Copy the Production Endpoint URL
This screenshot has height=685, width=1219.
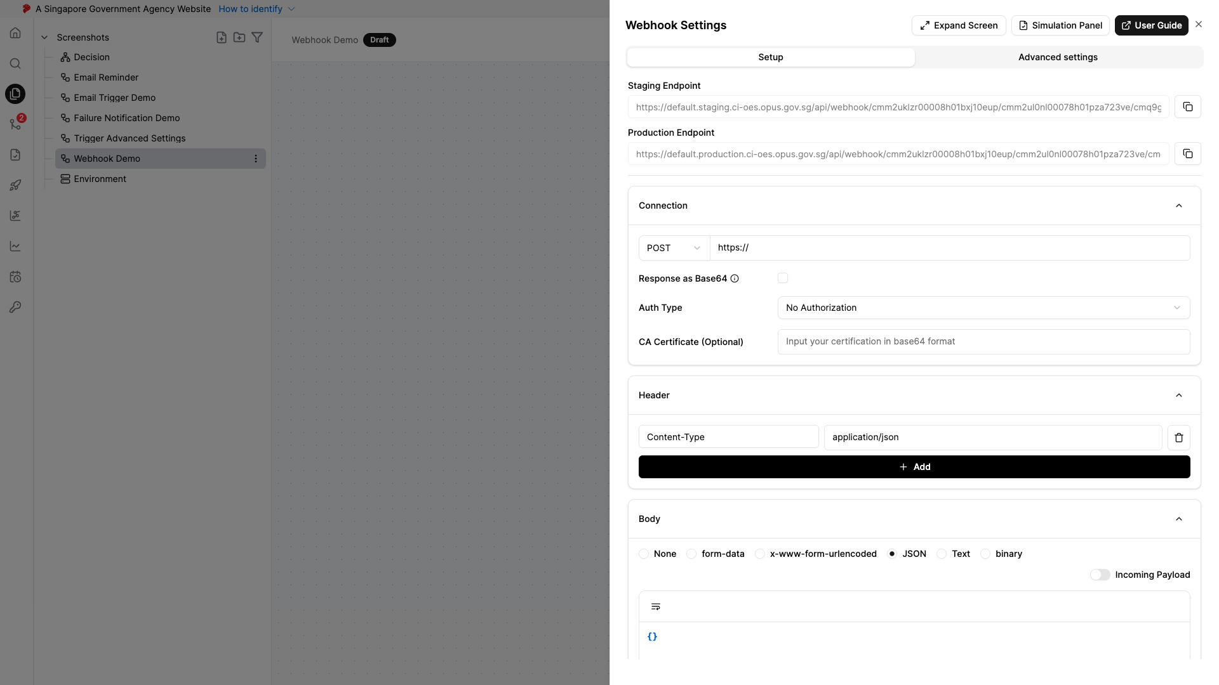pyautogui.click(x=1187, y=153)
